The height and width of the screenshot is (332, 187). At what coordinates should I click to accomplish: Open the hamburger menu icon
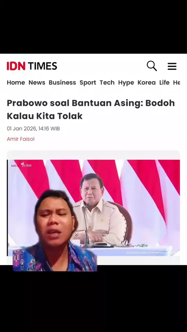[x=172, y=66]
